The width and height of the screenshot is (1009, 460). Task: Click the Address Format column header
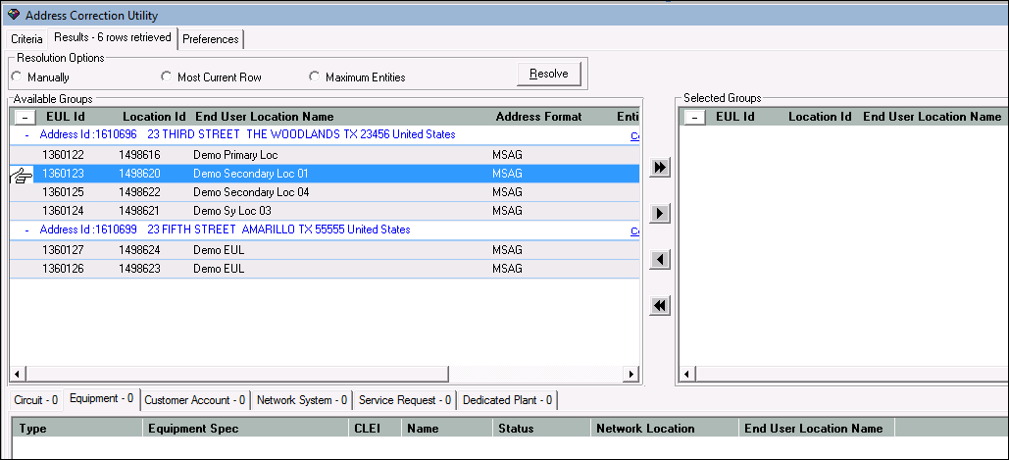[538, 117]
